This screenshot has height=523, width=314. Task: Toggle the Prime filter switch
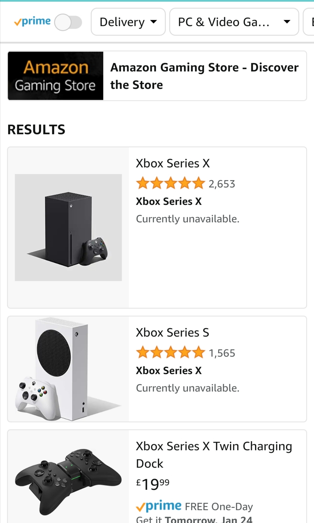click(68, 22)
